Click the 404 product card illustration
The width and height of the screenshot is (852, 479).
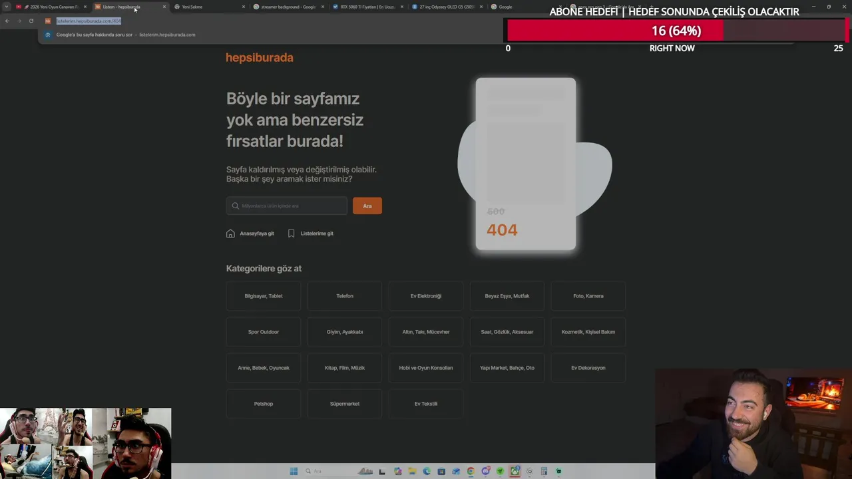point(526,164)
